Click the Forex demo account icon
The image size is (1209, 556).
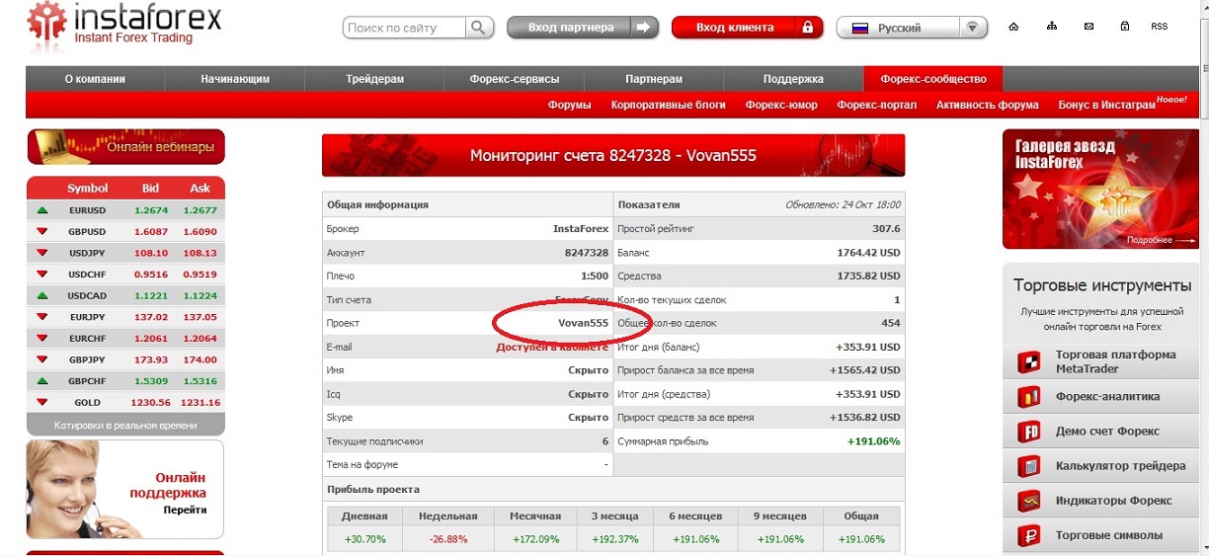coord(1029,431)
